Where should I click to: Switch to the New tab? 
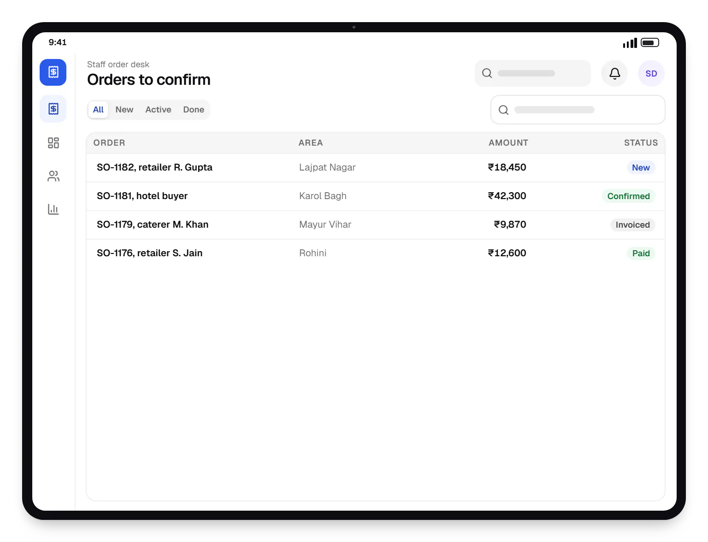click(x=124, y=110)
